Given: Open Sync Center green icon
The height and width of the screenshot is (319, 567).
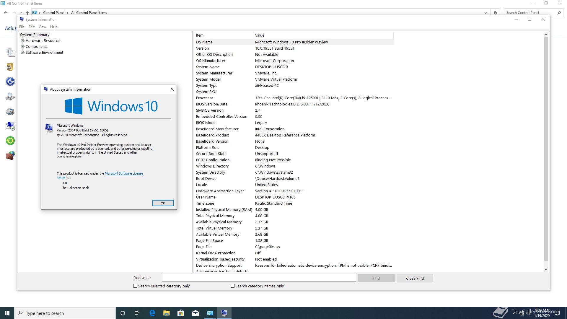Looking at the screenshot, I should [10, 141].
